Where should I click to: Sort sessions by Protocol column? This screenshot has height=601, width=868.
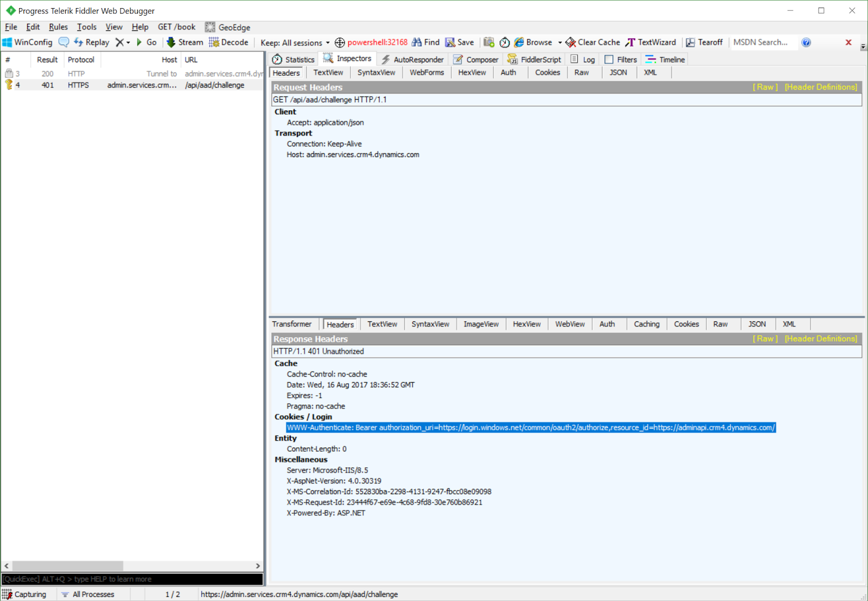point(81,60)
